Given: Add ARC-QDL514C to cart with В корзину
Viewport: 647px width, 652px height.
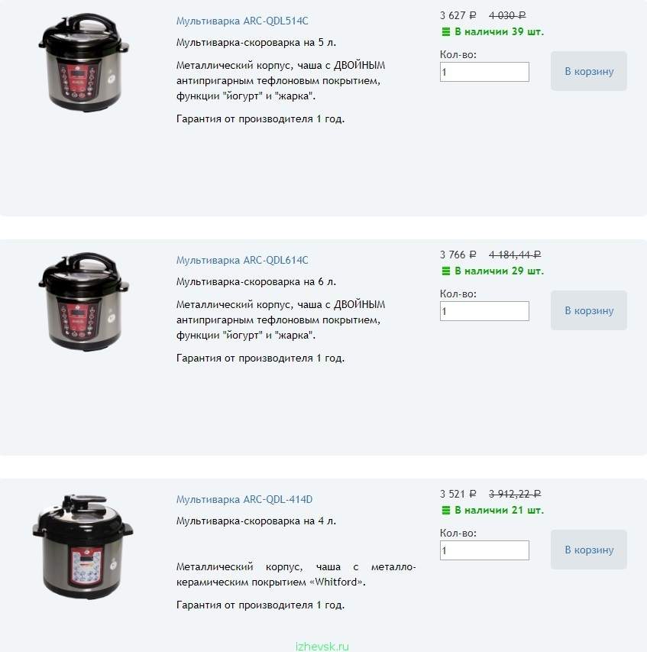Looking at the screenshot, I should point(588,71).
